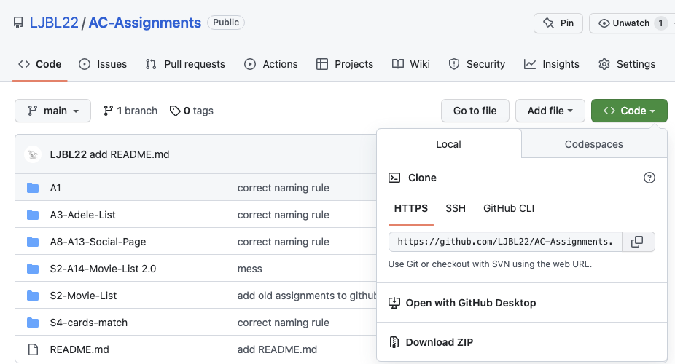The height and width of the screenshot is (364, 675).
Task: Click the watcher count badge showing 1
Action: click(x=661, y=23)
